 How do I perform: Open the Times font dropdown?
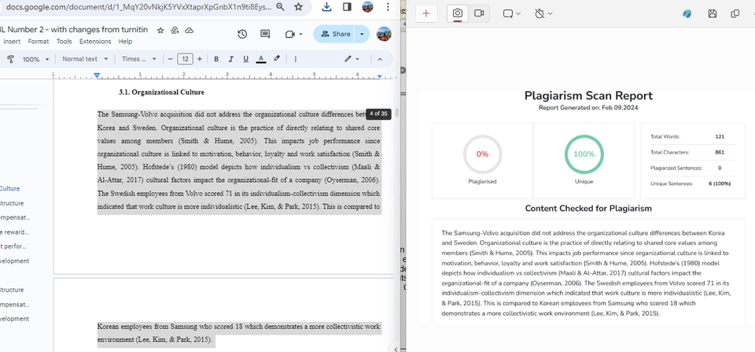click(139, 59)
